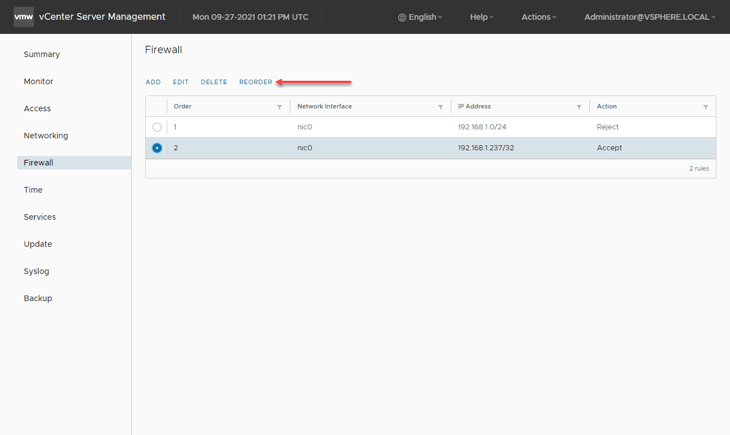The image size is (730, 435).
Task: Click the Reject action cell
Action: (608, 127)
